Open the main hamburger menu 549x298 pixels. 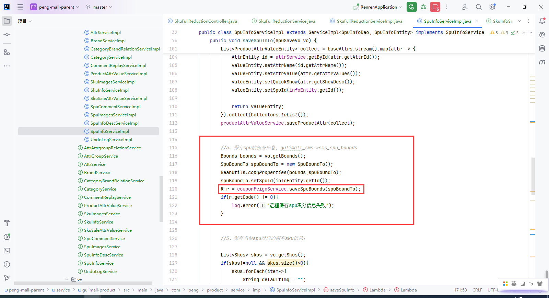[20, 7]
